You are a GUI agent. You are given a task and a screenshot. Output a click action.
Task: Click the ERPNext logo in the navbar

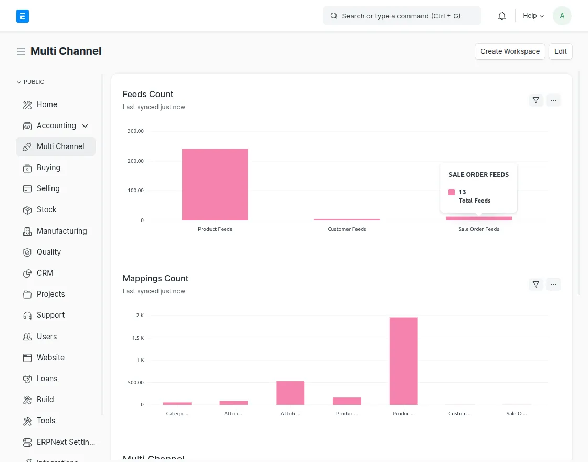(23, 16)
